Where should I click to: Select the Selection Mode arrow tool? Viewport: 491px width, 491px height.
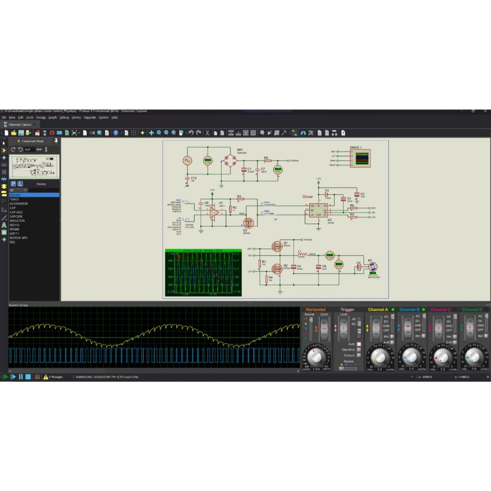(4, 143)
